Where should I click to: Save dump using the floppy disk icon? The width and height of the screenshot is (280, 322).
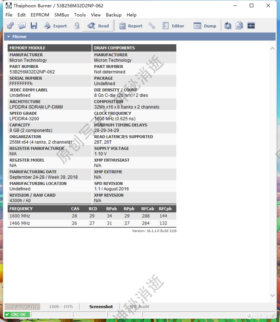pos(34,26)
